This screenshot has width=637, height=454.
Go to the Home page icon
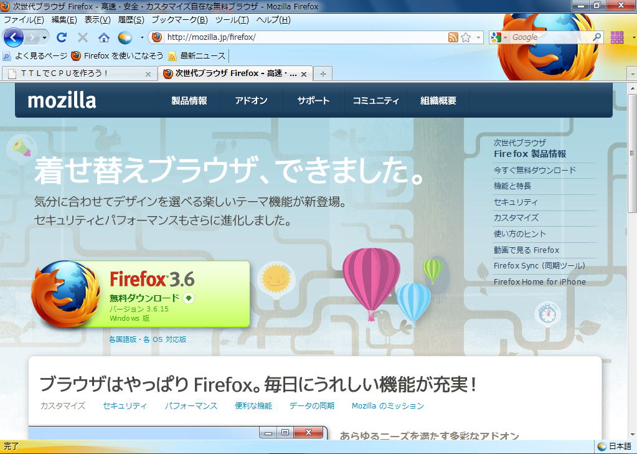[104, 38]
